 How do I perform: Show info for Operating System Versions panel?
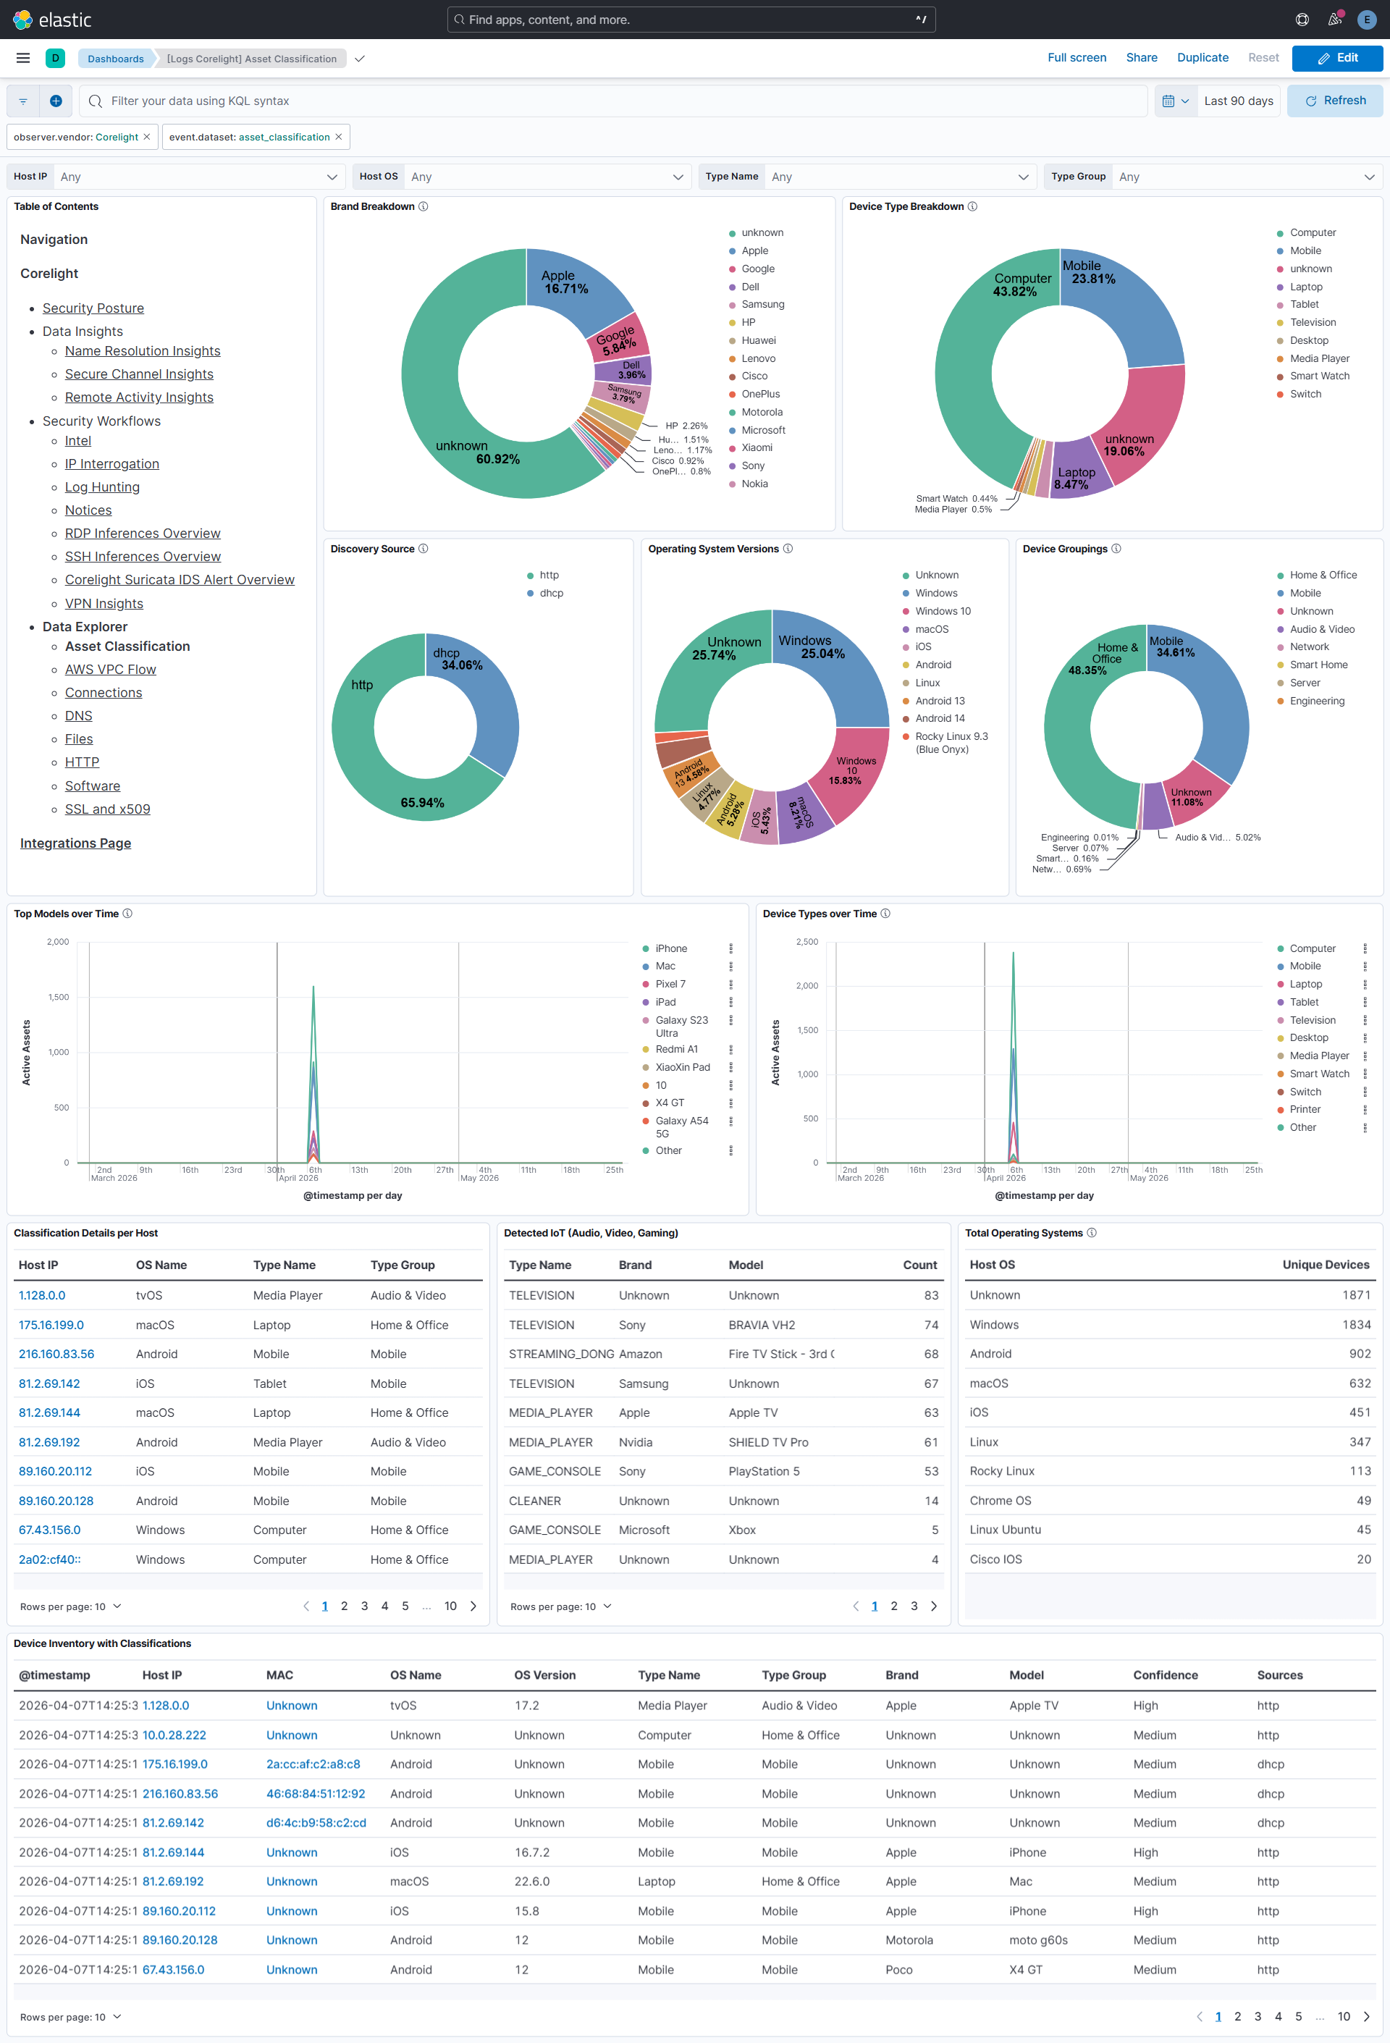(788, 549)
